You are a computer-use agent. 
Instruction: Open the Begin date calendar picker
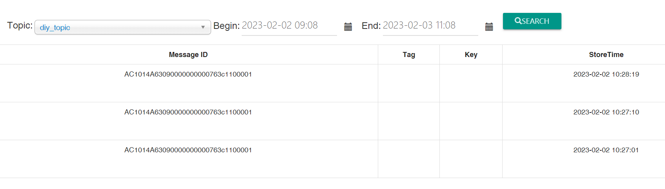[348, 27]
